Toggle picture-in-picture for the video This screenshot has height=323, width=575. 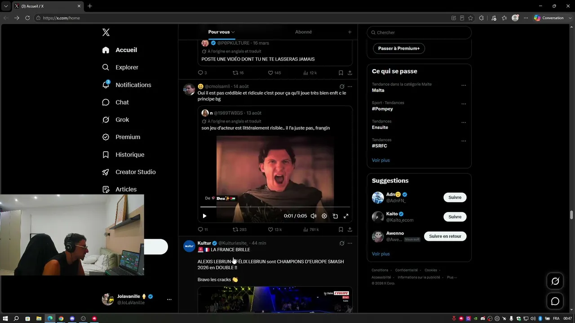[x=335, y=216]
